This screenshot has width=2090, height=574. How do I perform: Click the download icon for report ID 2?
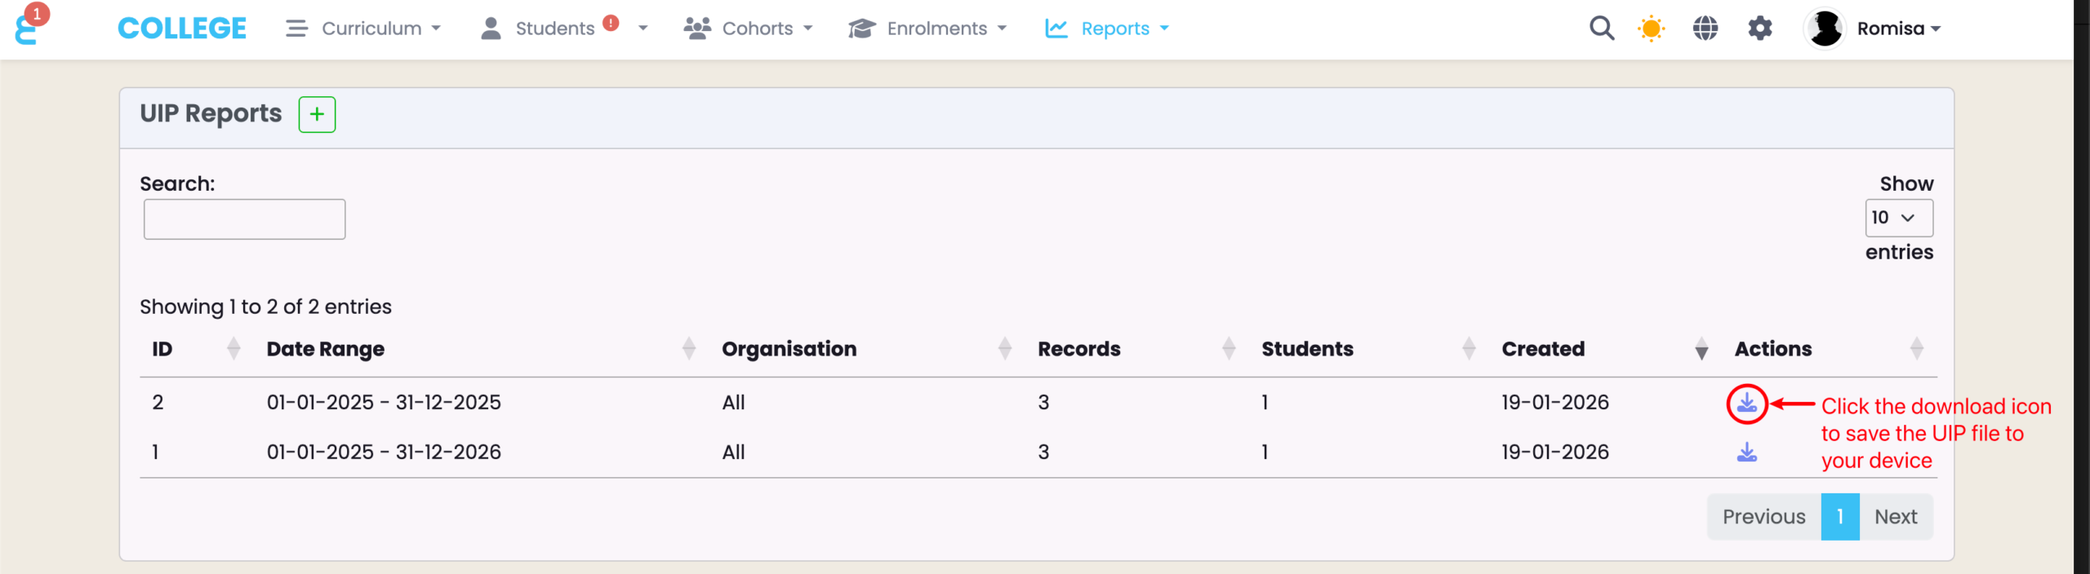pos(1746,403)
